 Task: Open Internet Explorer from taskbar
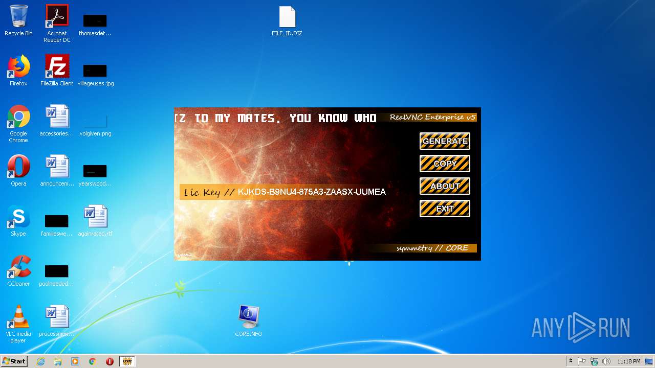coord(40,361)
